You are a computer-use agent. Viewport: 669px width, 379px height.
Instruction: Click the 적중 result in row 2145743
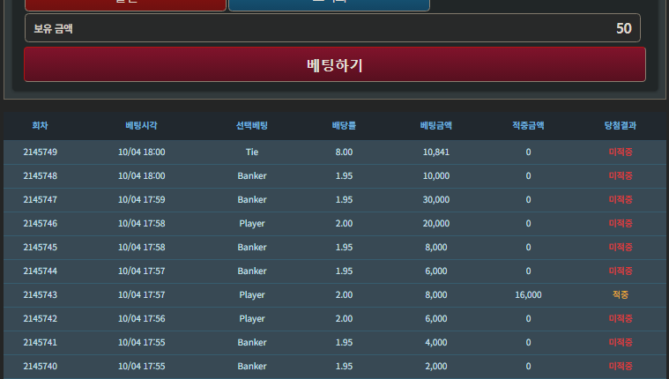(x=621, y=295)
